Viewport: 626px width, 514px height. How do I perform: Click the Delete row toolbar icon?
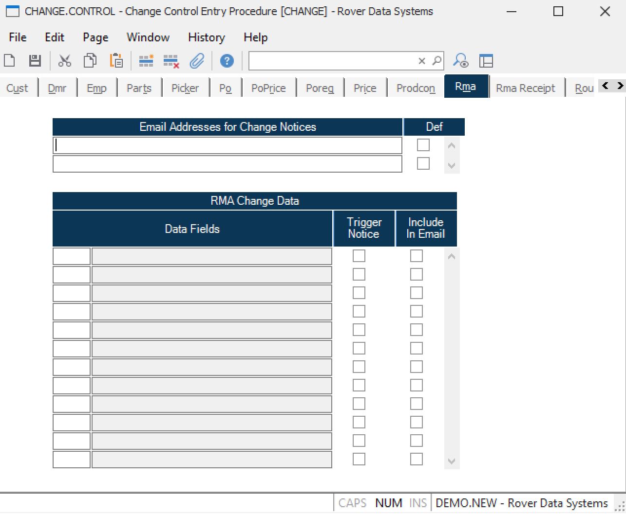click(171, 61)
